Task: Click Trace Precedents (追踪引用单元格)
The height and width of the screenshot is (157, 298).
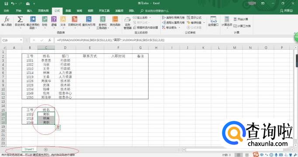Action: [x=173, y=17]
